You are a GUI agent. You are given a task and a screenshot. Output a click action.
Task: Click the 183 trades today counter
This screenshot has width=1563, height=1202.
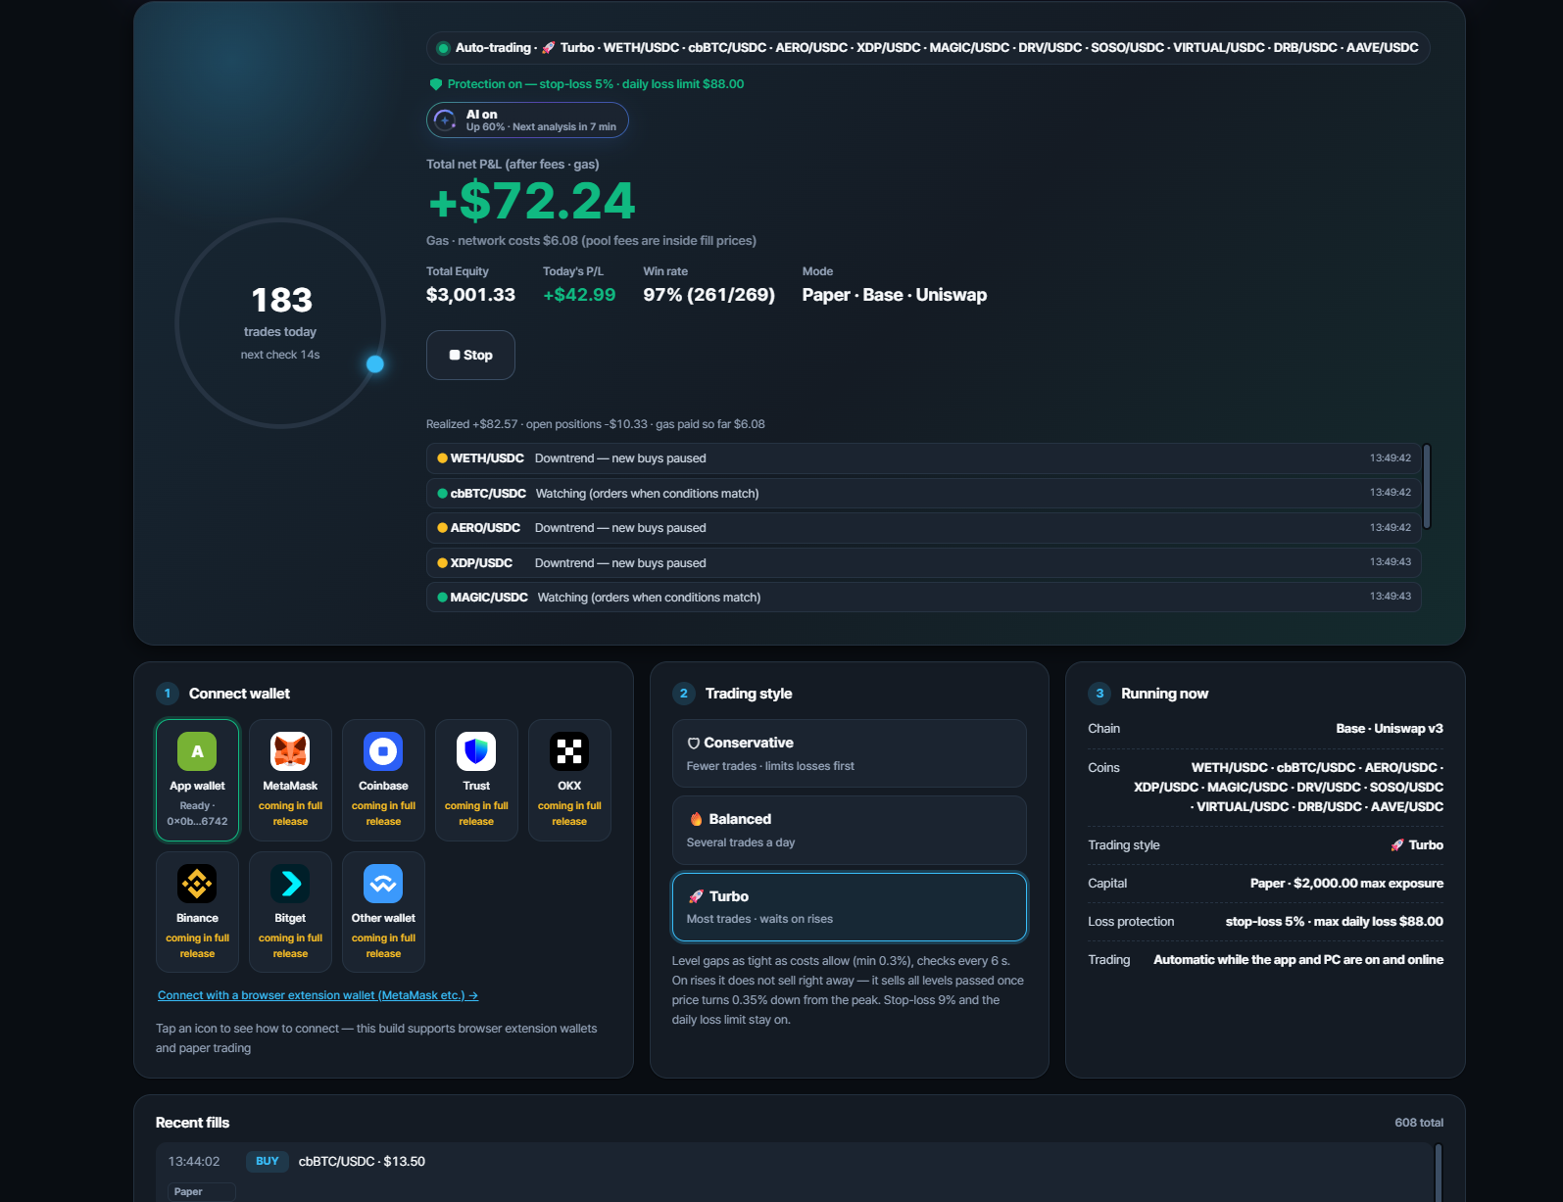pos(281,300)
